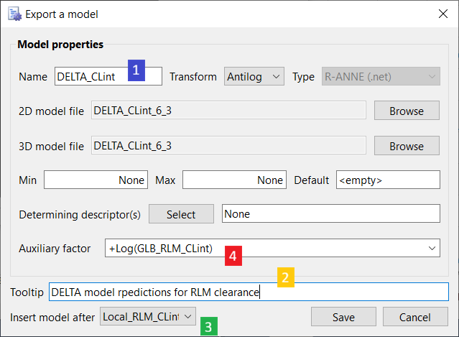459x337 pixels.
Task: Click the Export a model title text
Action: (x=62, y=14)
